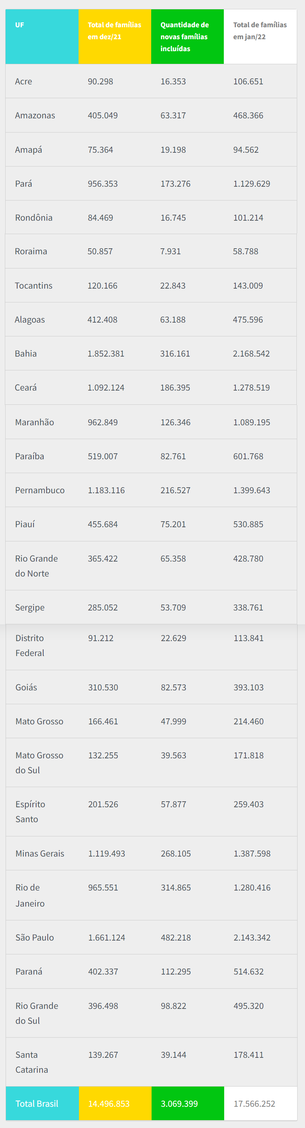Click Sergipe's jan/22 total 338.761
This screenshot has width=305, height=1128.
tap(248, 608)
